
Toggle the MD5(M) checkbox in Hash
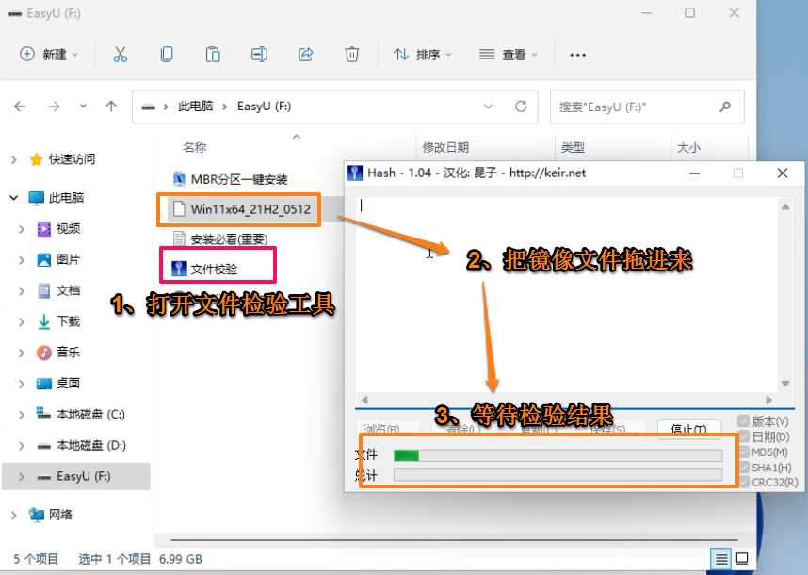coord(743,452)
